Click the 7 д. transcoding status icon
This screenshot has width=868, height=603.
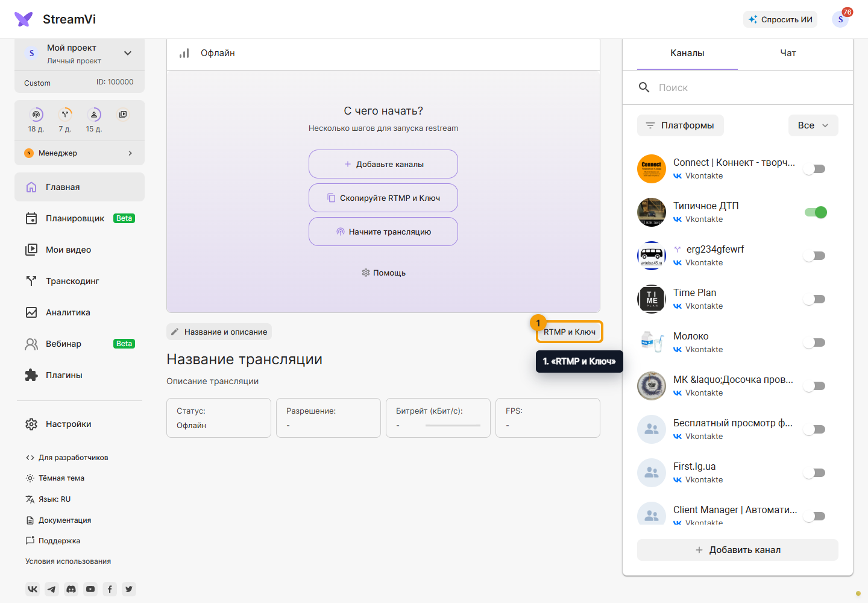pos(65,115)
